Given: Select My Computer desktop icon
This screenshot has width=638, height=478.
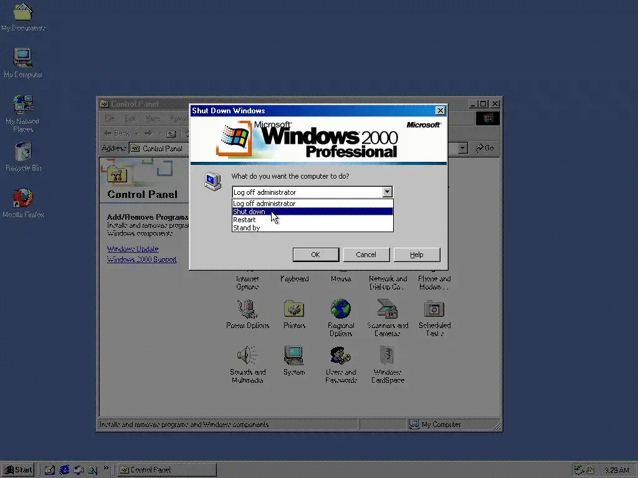Looking at the screenshot, I should [x=23, y=63].
